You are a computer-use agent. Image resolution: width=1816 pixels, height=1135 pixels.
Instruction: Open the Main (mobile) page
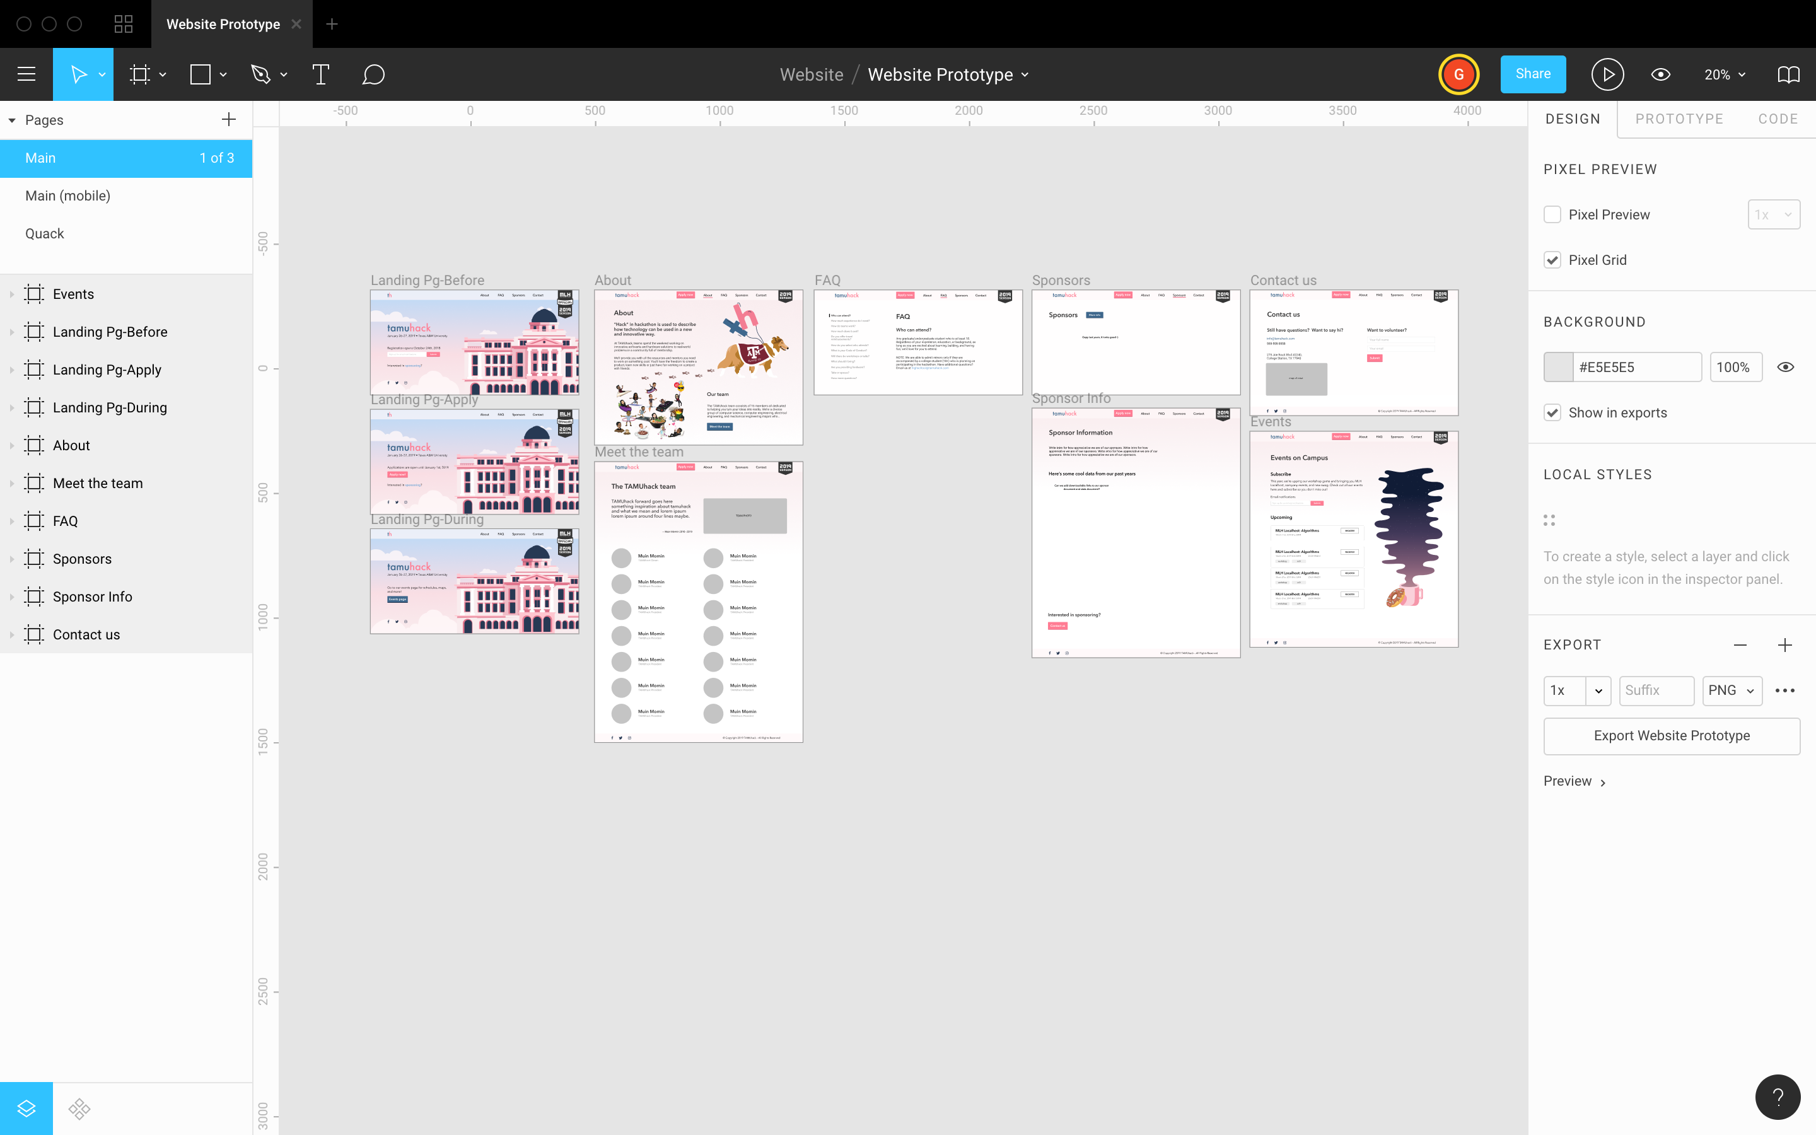click(x=67, y=196)
